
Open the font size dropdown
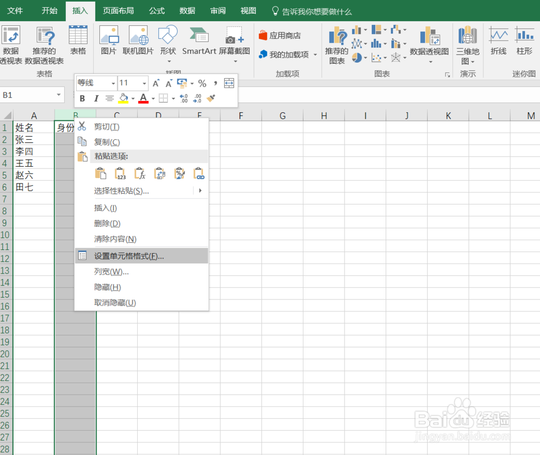coord(144,83)
